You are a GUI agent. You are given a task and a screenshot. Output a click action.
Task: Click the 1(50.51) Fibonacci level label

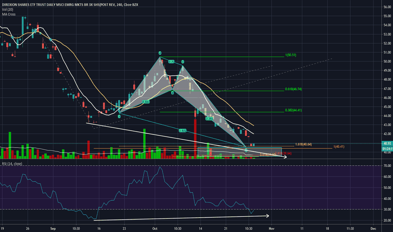pos(291,55)
